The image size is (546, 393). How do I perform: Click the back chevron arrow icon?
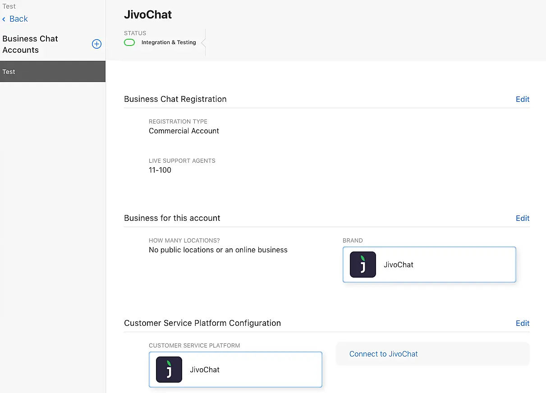tap(4, 19)
